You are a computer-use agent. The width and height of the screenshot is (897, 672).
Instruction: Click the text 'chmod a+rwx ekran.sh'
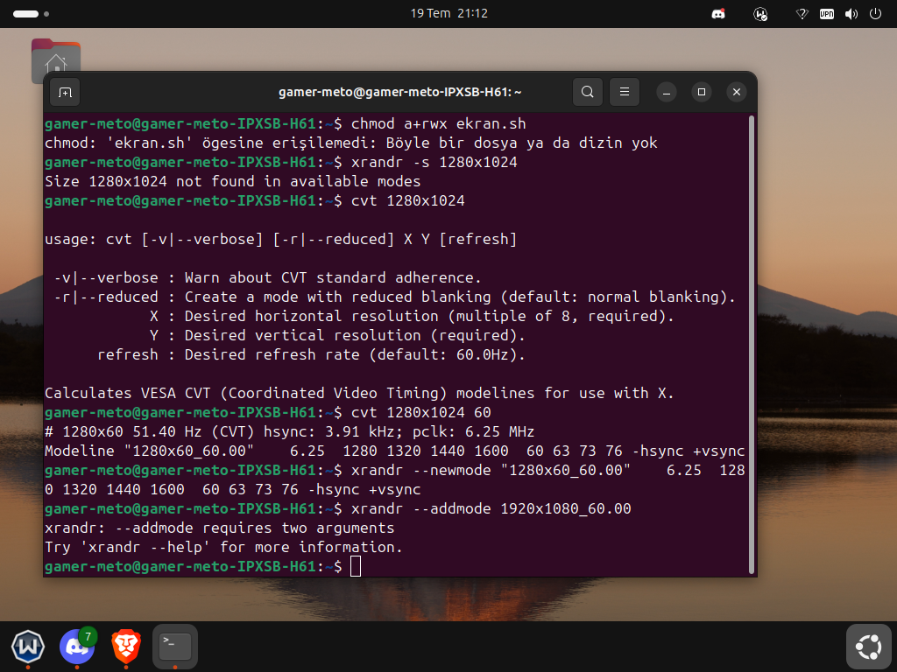(x=438, y=124)
